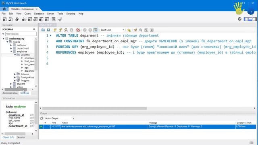Create a new view toolbar icon

click(x=35, y=19)
